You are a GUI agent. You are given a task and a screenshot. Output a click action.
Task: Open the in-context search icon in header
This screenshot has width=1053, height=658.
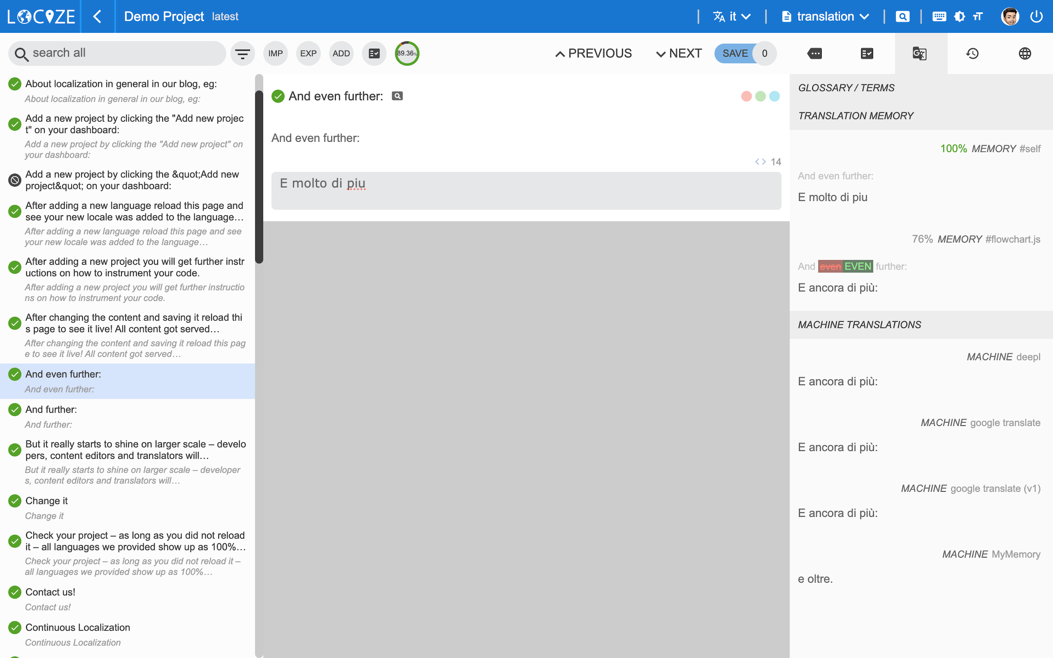(902, 16)
